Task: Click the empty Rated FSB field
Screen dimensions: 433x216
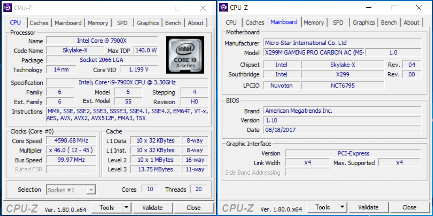Action: 71,169
